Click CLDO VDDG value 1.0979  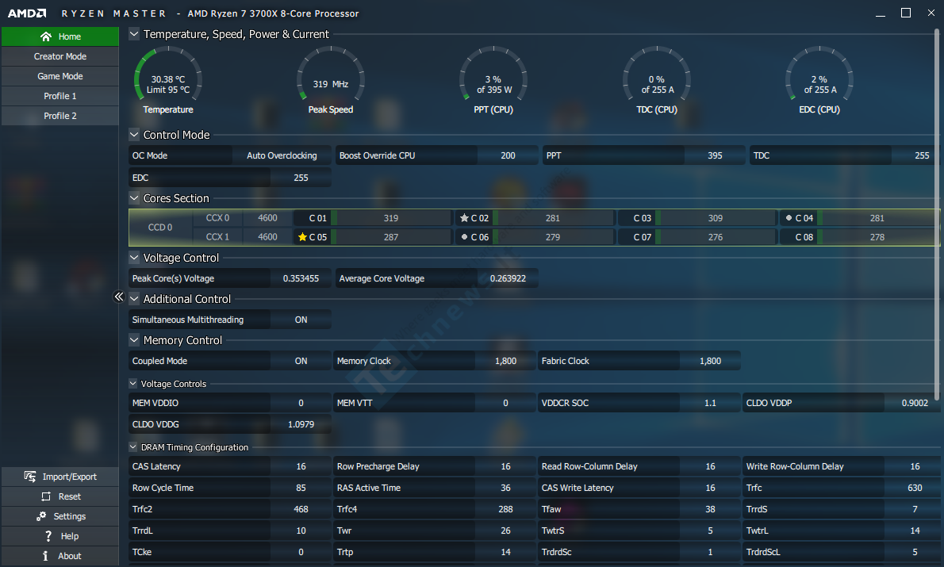point(301,424)
